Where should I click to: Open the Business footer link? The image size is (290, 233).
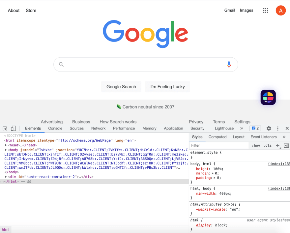click(81, 122)
